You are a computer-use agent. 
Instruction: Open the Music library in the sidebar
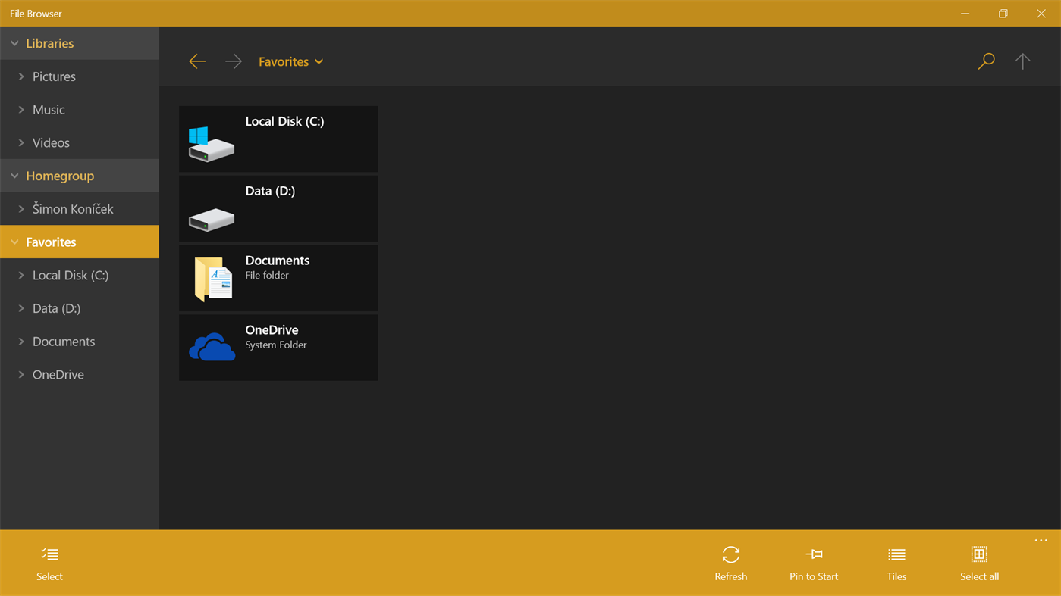[x=49, y=109]
